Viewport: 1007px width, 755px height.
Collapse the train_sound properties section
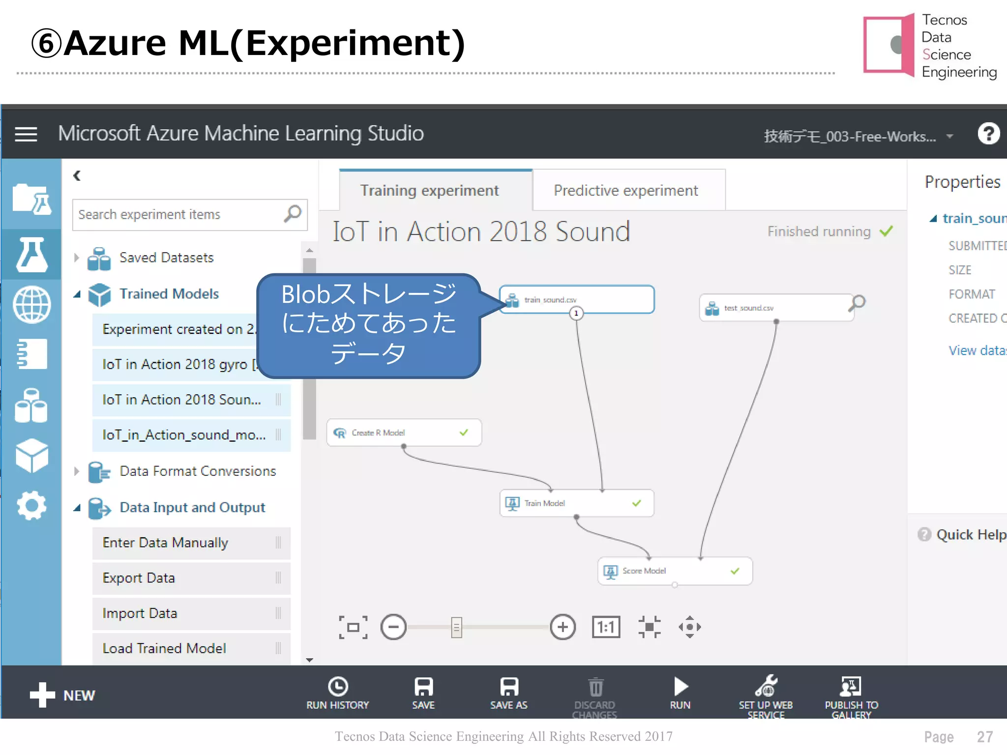click(x=933, y=218)
